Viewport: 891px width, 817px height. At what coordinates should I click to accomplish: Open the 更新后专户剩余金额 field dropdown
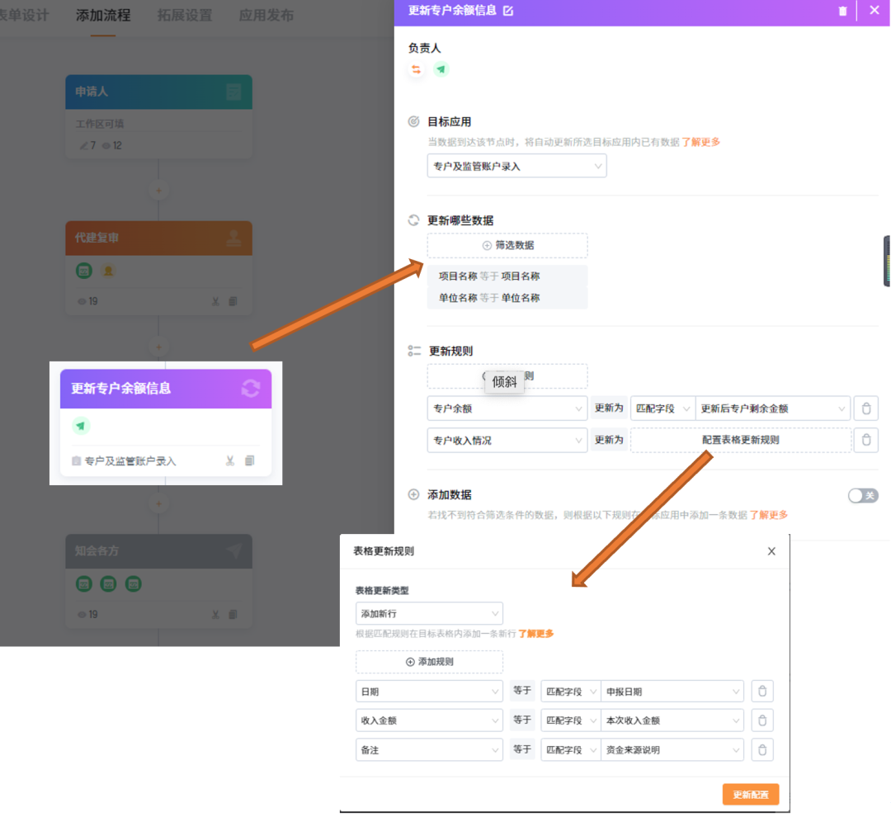tap(773, 408)
